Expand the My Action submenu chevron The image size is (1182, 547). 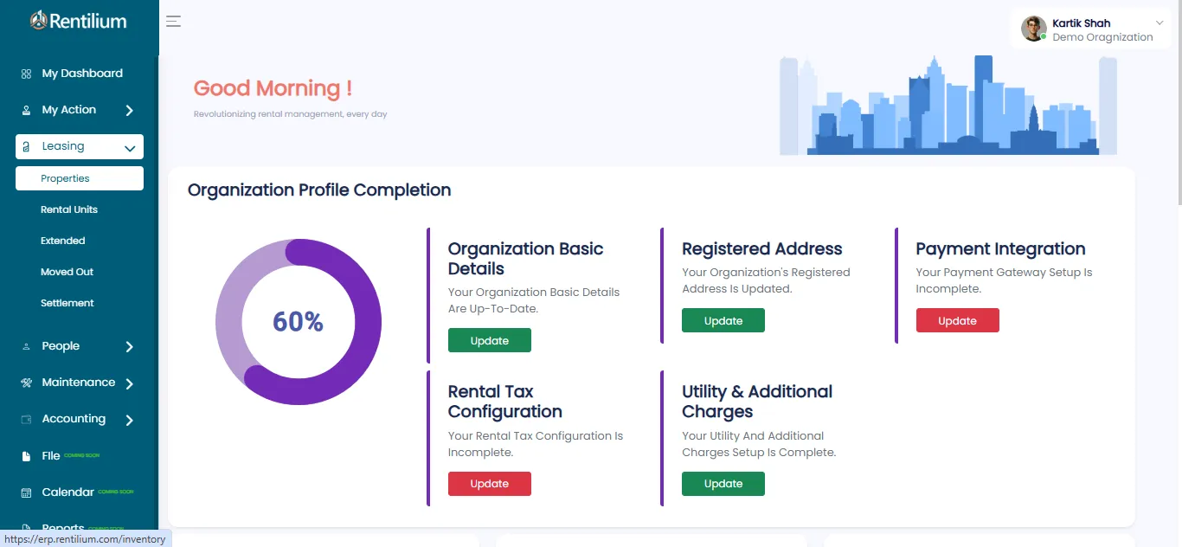[129, 111]
